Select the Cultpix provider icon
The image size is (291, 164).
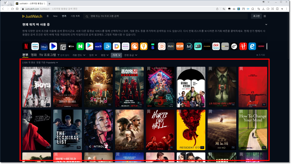[x=261, y=47]
